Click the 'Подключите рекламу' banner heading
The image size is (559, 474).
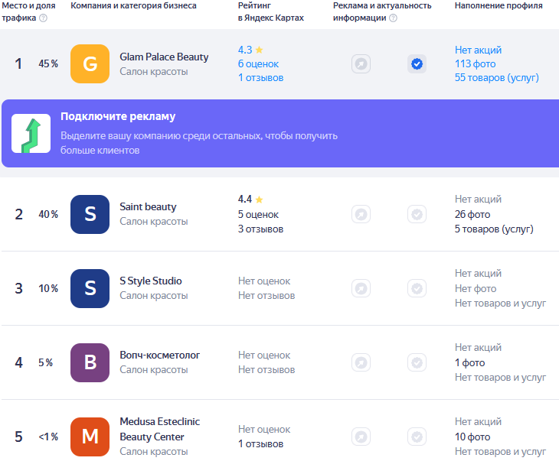(118, 116)
